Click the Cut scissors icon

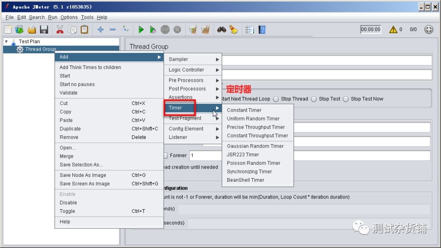point(60,29)
